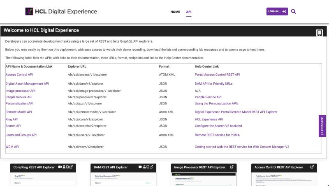Open HCL Experience API help link
Image resolution: width=329 pixels, height=186 pixels.
pos(209,119)
